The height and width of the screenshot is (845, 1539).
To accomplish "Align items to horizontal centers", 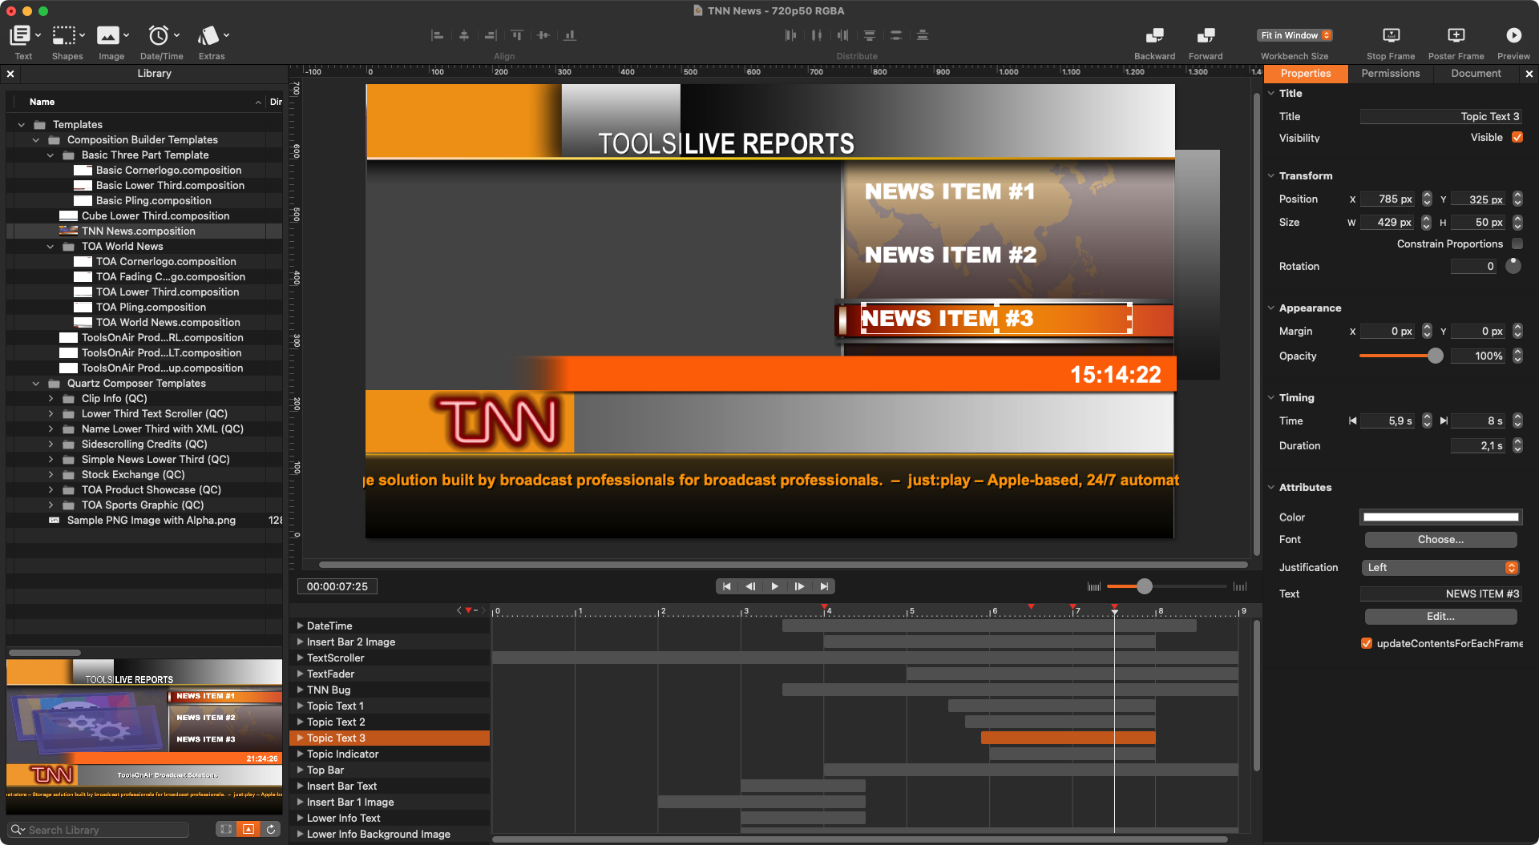I will pyautogui.click(x=463, y=35).
